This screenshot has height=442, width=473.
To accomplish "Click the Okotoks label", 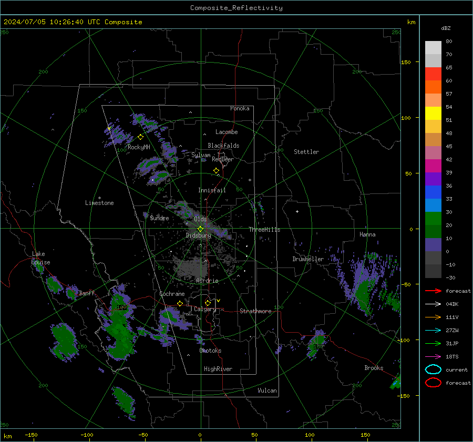I will click(x=210, y=351).
